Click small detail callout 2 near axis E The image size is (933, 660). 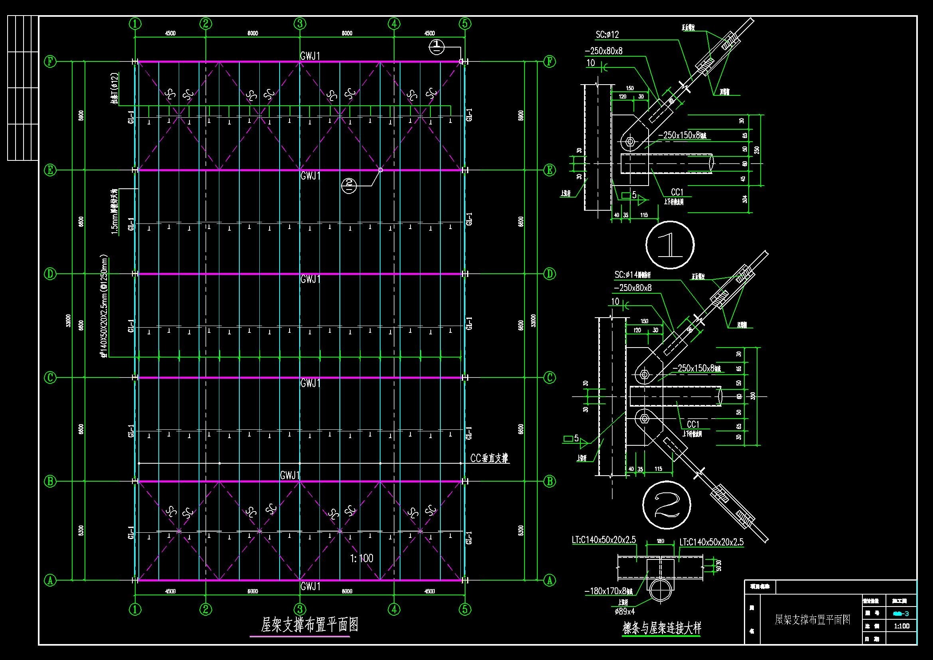point(349,186)
